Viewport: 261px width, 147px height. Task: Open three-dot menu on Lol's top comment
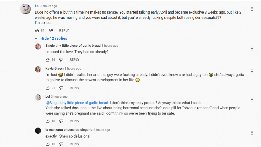252,9
